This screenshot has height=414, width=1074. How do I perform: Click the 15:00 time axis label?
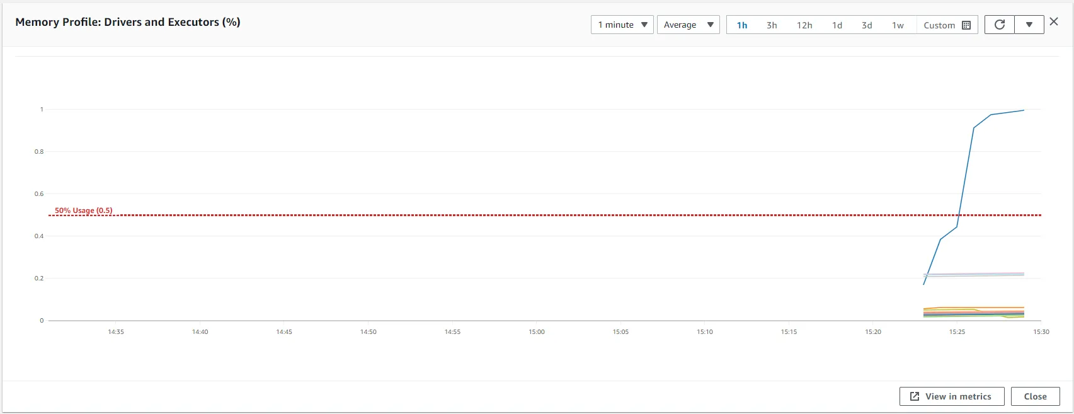point(537,331)
